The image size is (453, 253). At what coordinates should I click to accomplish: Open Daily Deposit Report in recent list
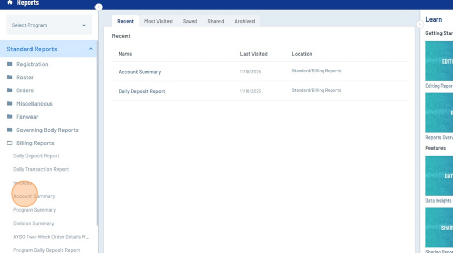tap(142, 91)
